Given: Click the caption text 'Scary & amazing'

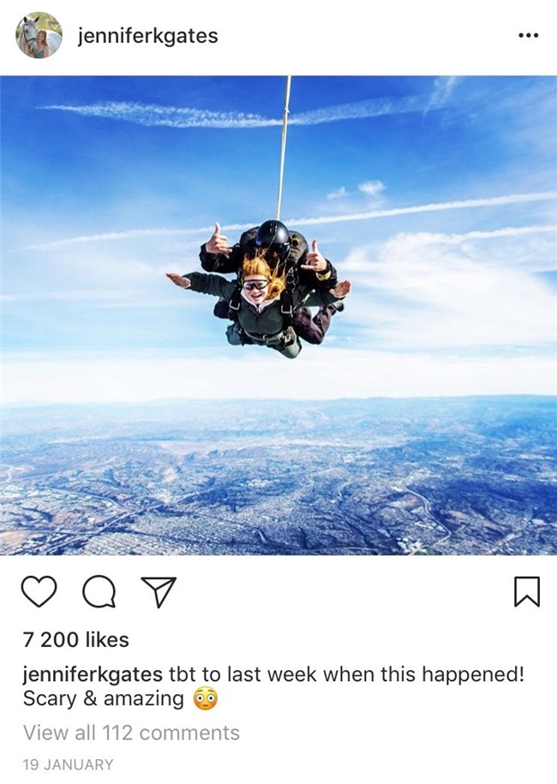Looking at the screenshot, I should click(104, 698).
